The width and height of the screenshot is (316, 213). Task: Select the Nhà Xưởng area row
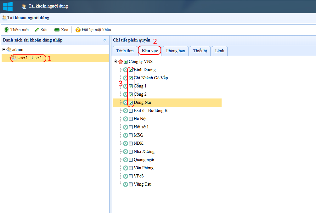coord(144,152)
